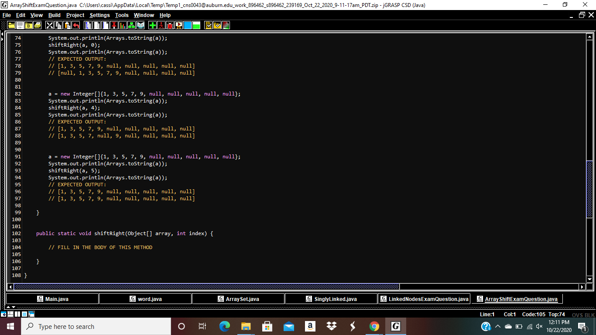Click the Print icon in toolbar
The image size is (596, 335).
coord(38,25)
